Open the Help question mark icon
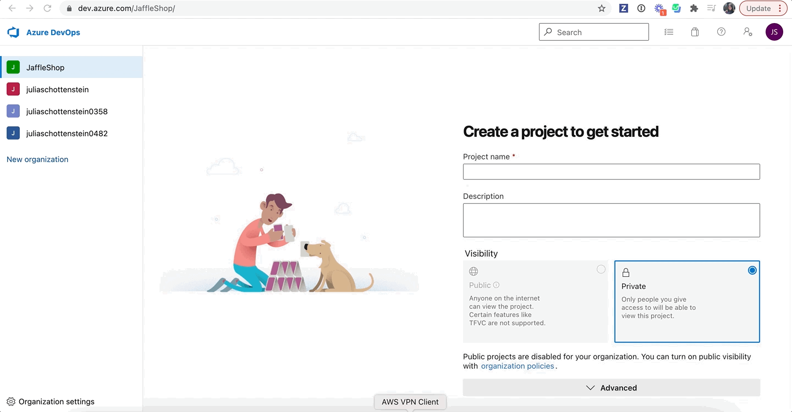The image size is (792, 412). 721,32
